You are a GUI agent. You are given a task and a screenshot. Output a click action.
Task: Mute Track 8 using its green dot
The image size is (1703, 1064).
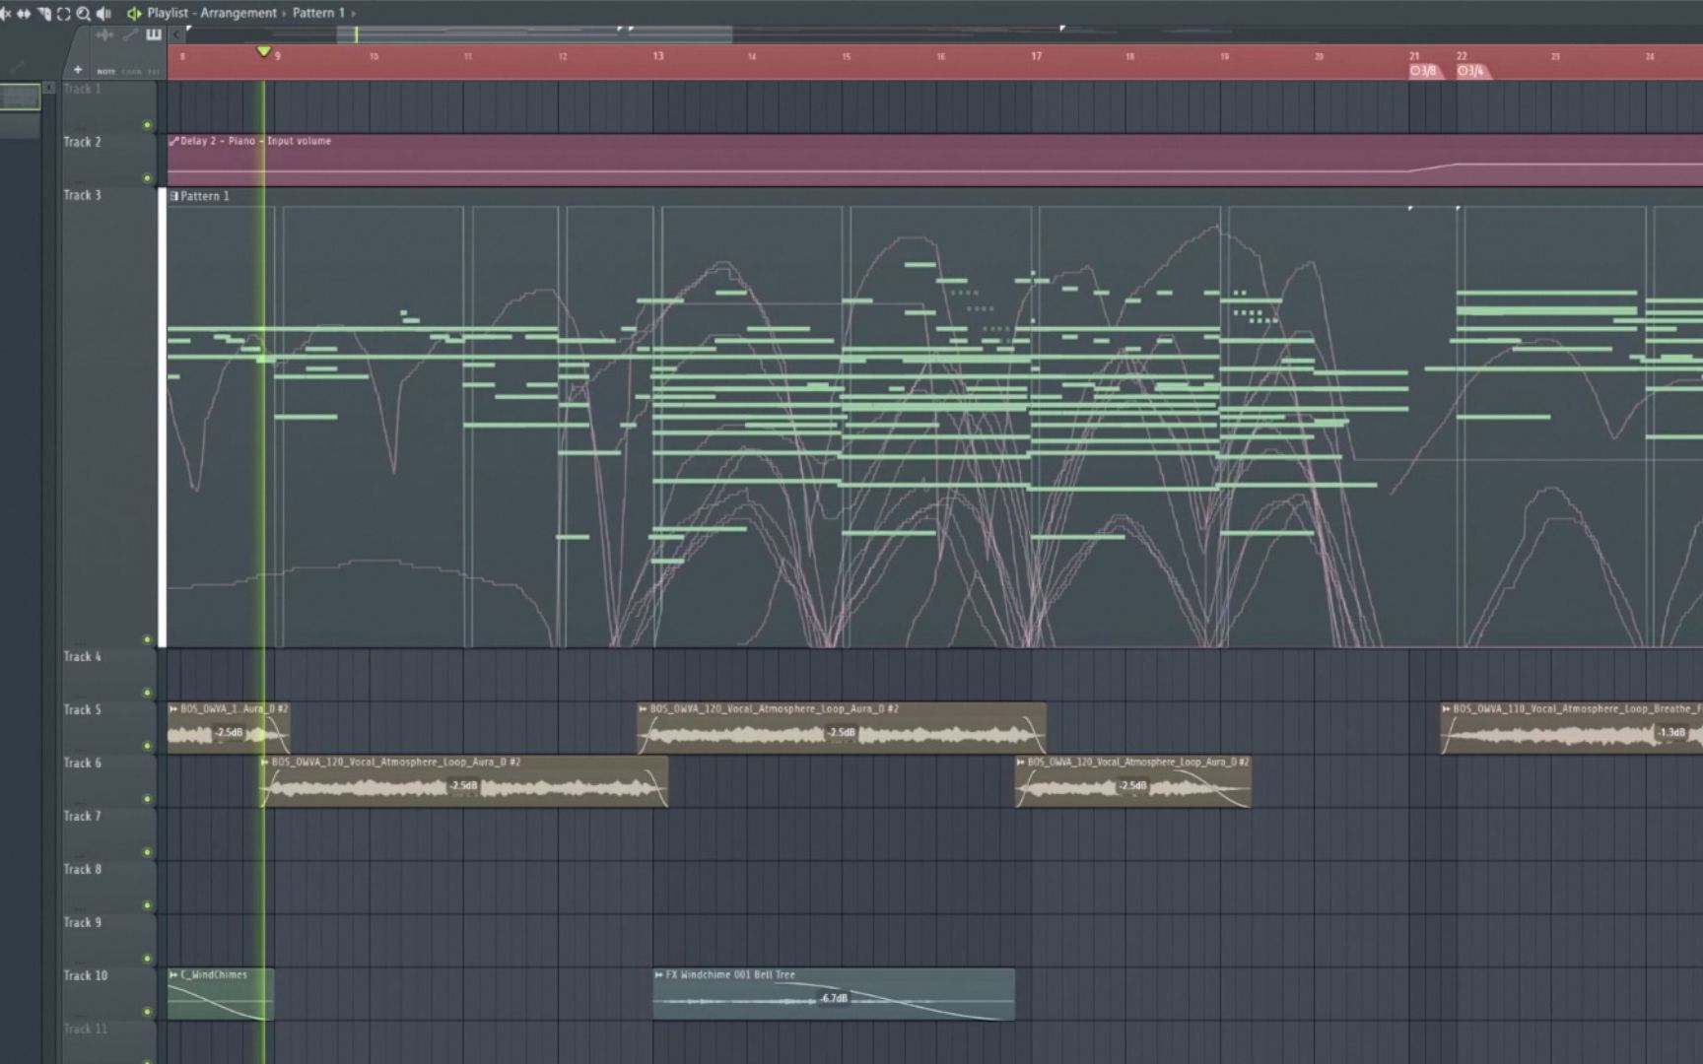pos(147,905)
